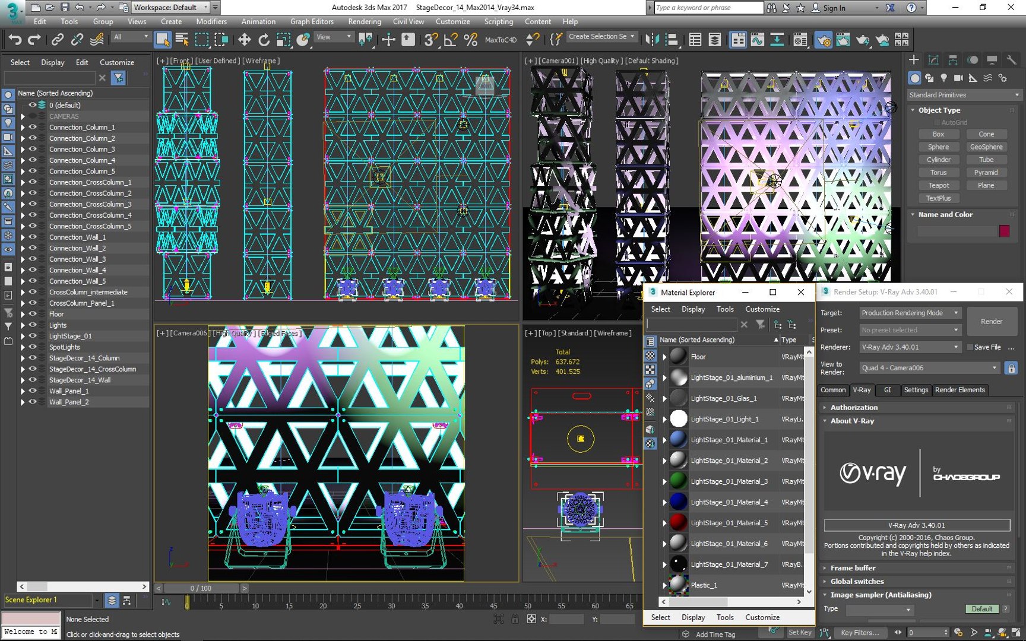Click the Key Filters button

tap(859, 633)
